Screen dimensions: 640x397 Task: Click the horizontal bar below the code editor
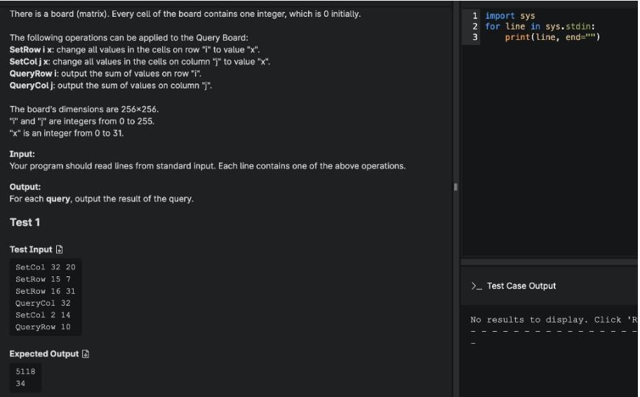(x=549, y=262)
